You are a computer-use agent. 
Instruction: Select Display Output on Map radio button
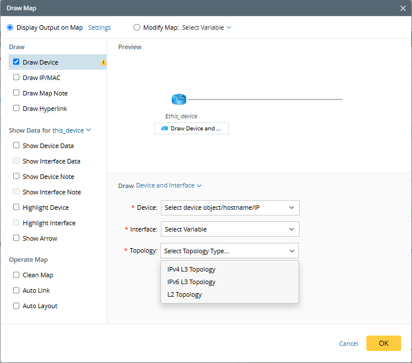coord(9,27)
